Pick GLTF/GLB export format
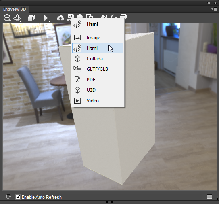 (98, 69)
